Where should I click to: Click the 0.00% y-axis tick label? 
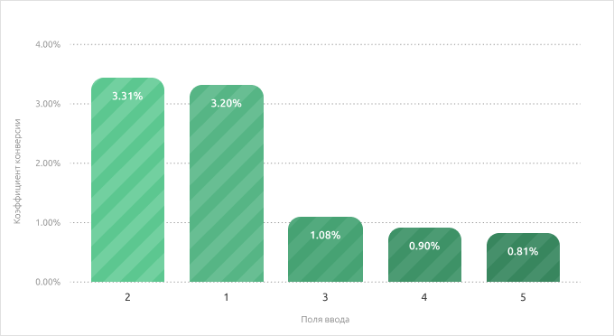[x=48, y=282]
